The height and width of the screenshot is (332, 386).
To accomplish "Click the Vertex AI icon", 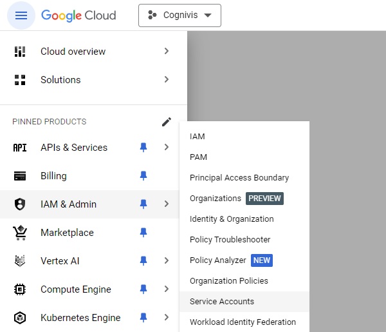I will click(20, 261).
